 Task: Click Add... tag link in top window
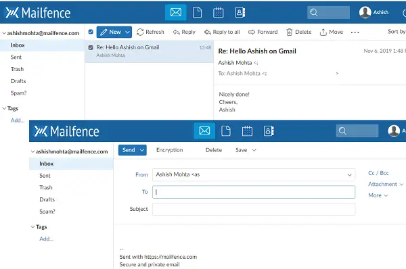click(x=18, y=120)
